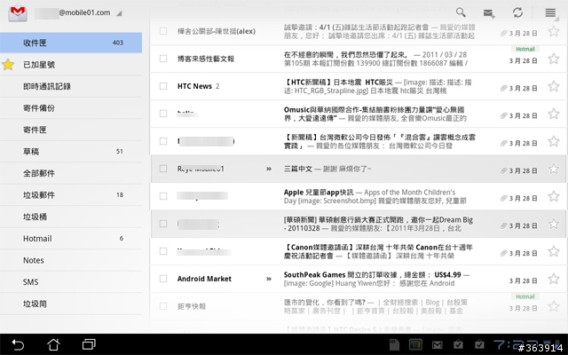Star the Apple 兒童節app快訊 email
568x355 pixels.
point(554,196)
